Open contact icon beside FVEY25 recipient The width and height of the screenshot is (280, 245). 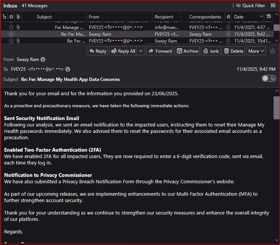click(68, 69)
